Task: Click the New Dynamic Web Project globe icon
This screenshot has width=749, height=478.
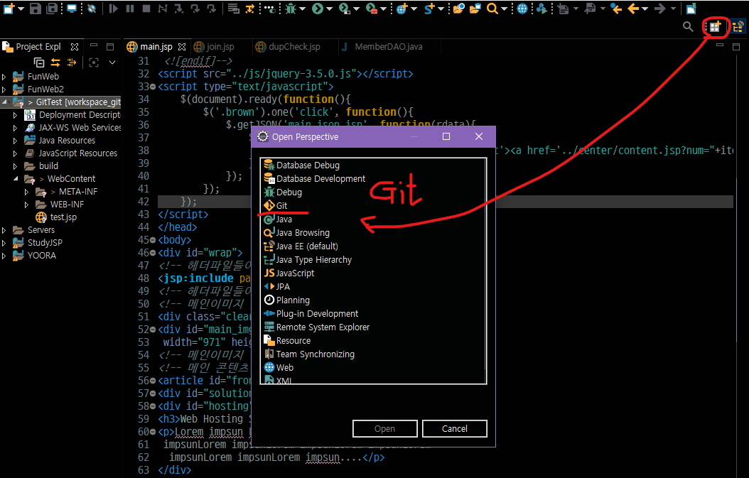Action: click(402, 8)
